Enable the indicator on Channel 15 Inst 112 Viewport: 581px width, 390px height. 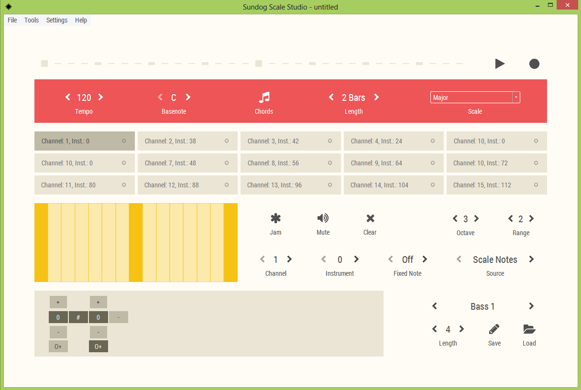[536, 185]
